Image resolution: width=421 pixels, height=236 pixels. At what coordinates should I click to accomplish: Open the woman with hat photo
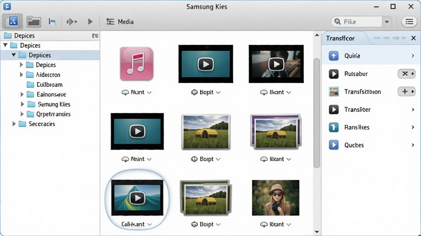click(x=276, y=198)
